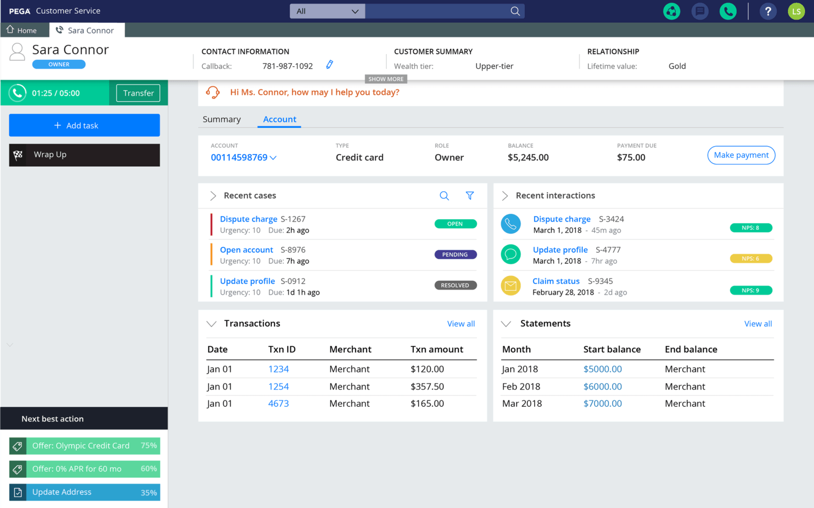Click the Make payment button

tap(741, 155)
